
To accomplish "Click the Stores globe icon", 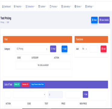I will [x=75, y=7].
